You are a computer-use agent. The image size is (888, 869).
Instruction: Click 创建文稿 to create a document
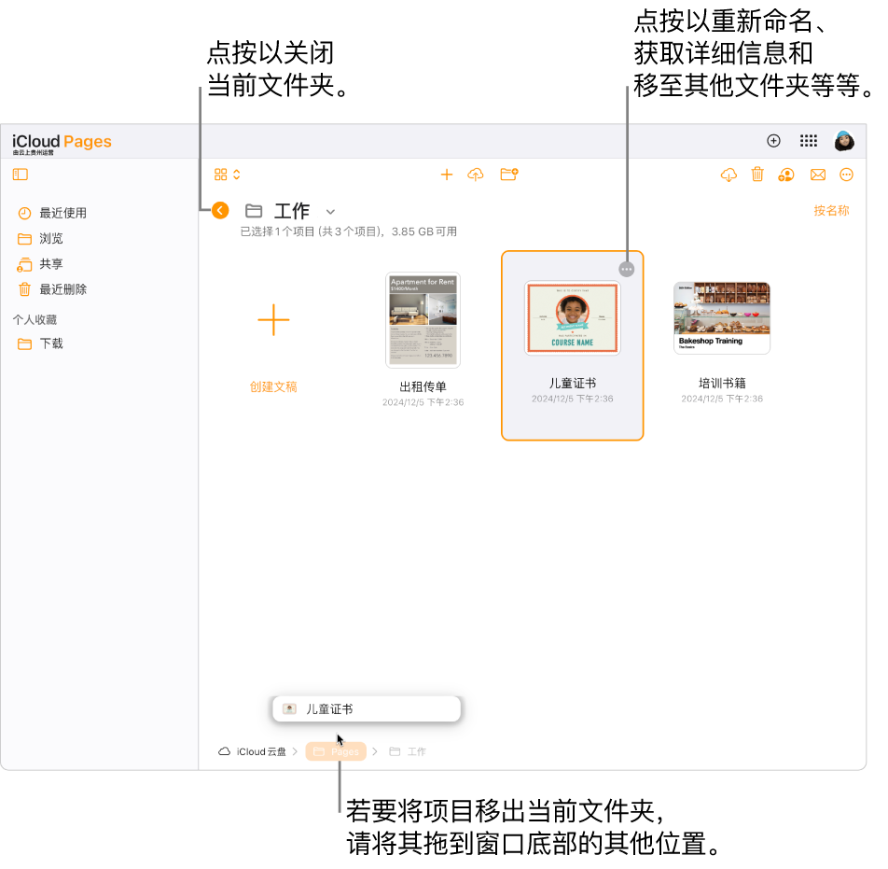click(273, 386)
